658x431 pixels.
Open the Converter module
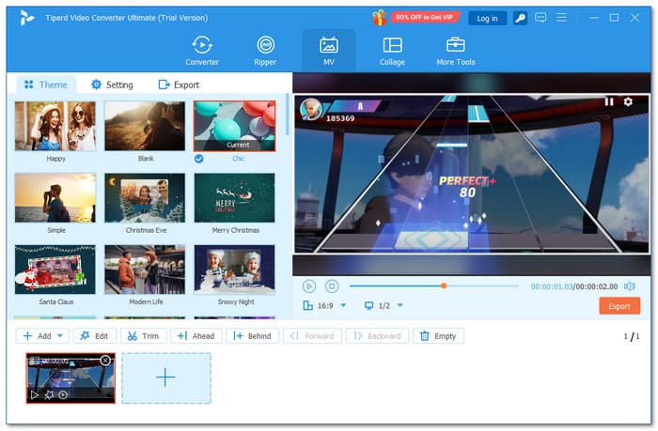click(x=202, y=51)
